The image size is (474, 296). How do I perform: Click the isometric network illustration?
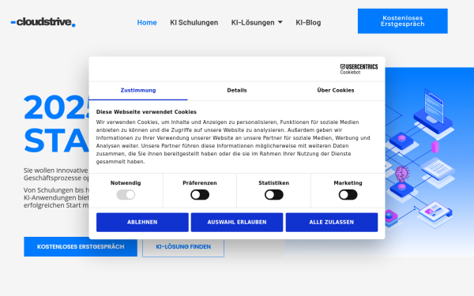click(x=429, y=162)
